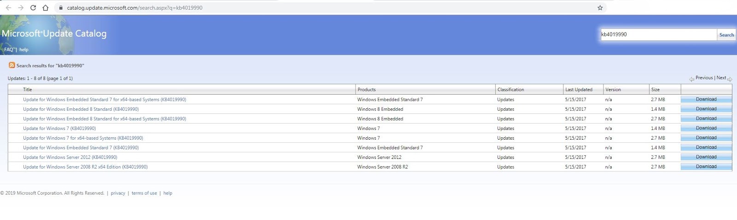Reload the page with refresh icon

pos(33,8)
